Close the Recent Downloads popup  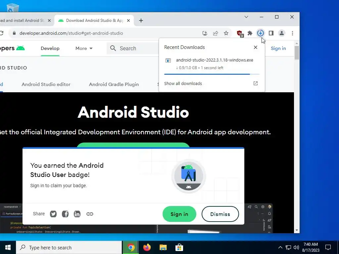coord(256,47)
